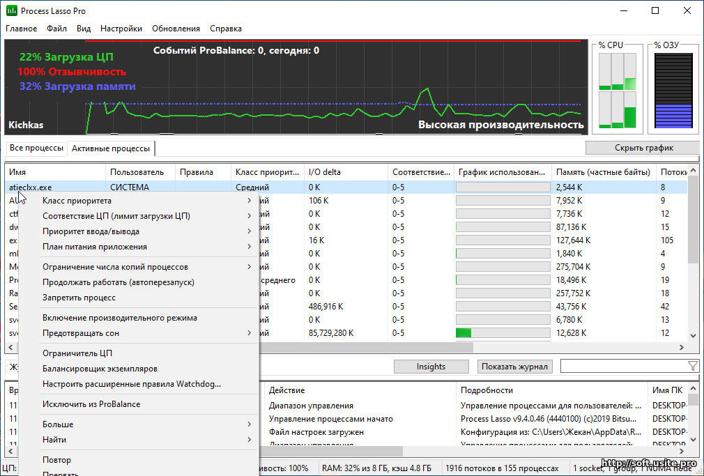The image size is (704, 476).
Task: Sort by the Имя column header
Action: (55, 172)
